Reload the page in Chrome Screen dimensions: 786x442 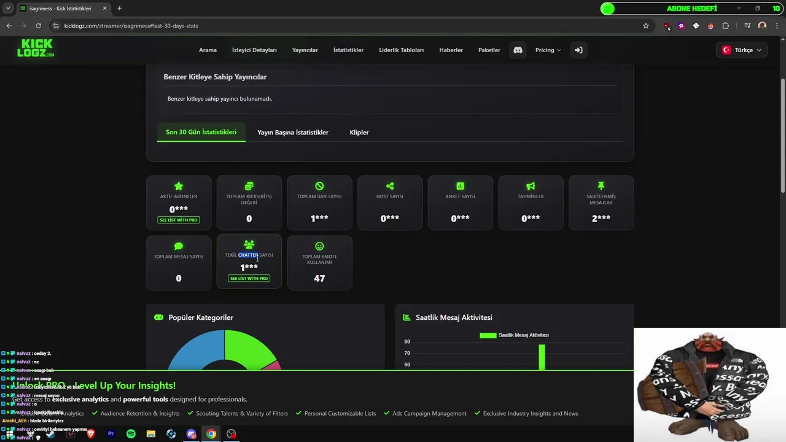38,26
